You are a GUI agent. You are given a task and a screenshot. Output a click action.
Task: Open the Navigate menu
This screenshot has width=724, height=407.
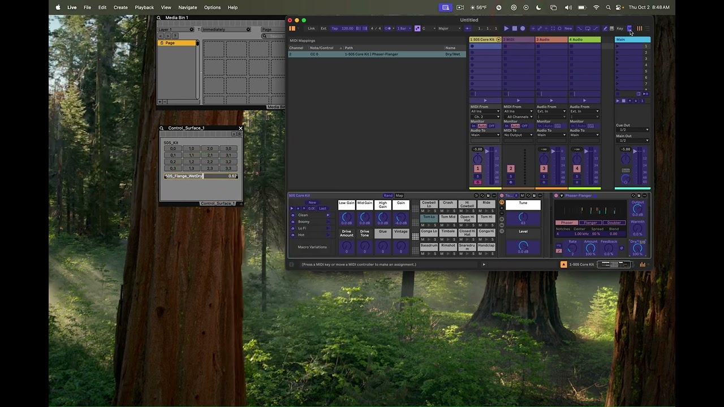coord(188,7)
